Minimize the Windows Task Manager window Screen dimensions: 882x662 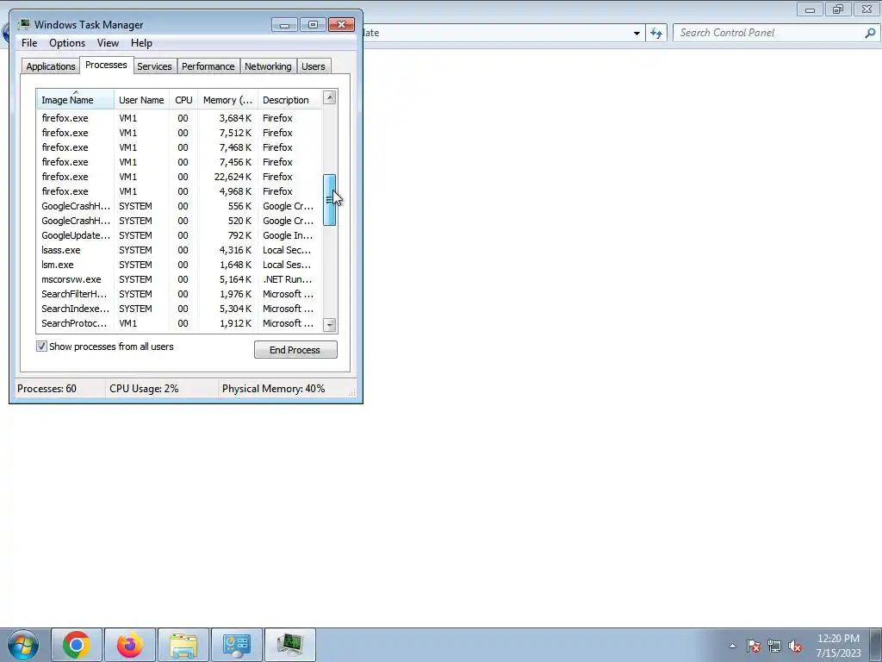point(284,25)
